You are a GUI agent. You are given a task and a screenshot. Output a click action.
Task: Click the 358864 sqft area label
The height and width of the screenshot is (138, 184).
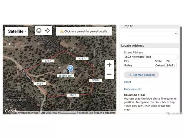(65, 76)
